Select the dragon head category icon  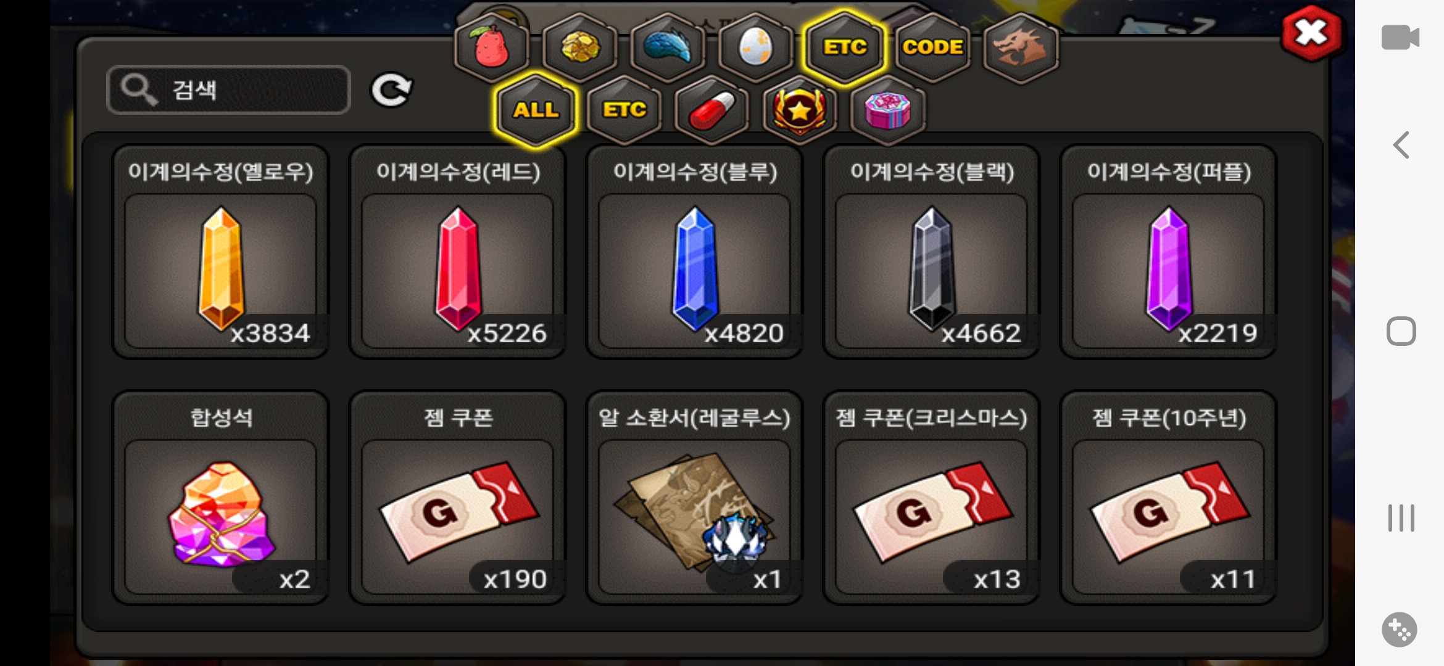[1021, 47]
